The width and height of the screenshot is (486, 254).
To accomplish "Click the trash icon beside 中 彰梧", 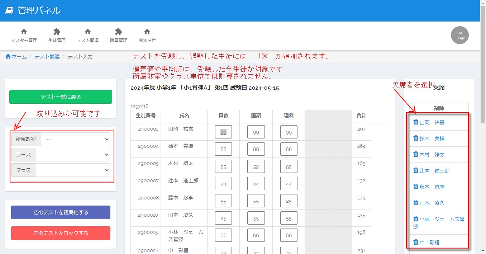I will point(416,242).
